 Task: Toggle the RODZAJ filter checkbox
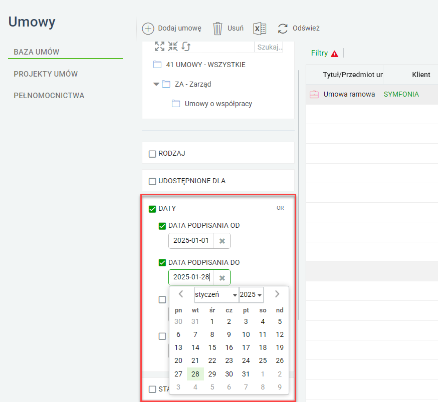(x=152, y=154)
